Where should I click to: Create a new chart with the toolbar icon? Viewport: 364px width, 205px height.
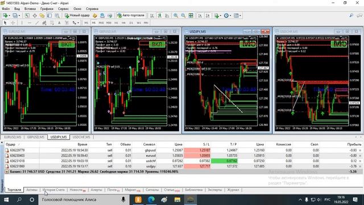pos(5,15)
